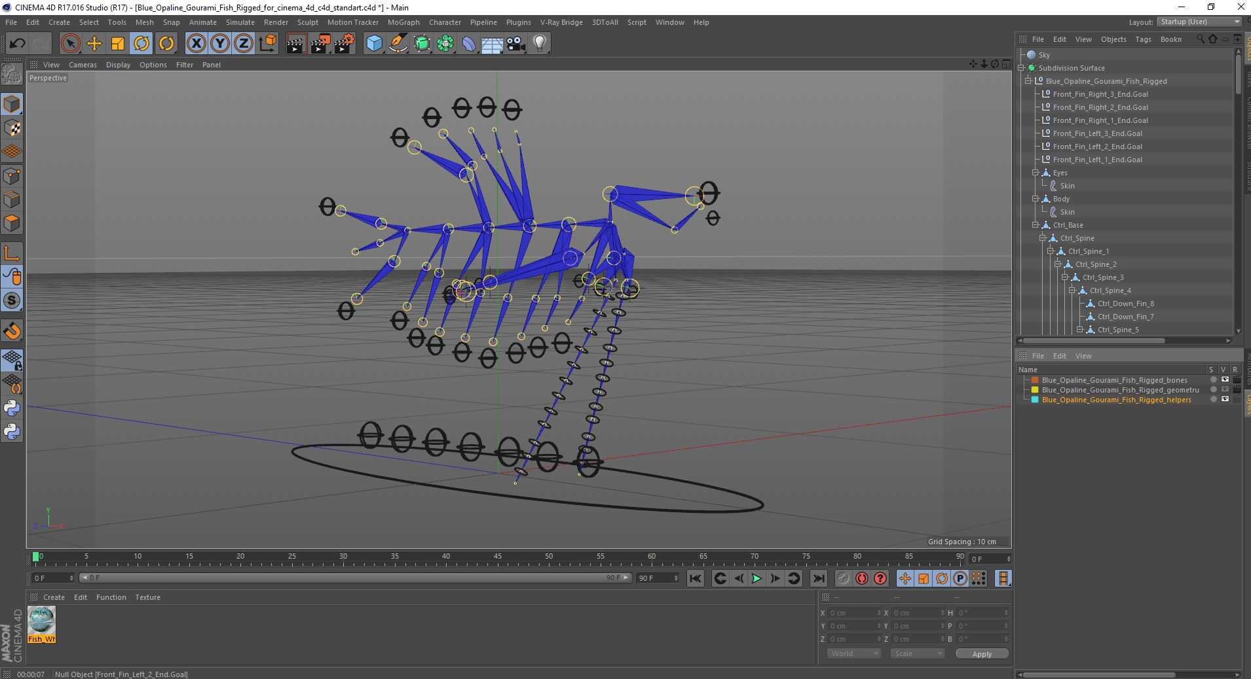Open the Simulate menu

[x=240, y=22]
